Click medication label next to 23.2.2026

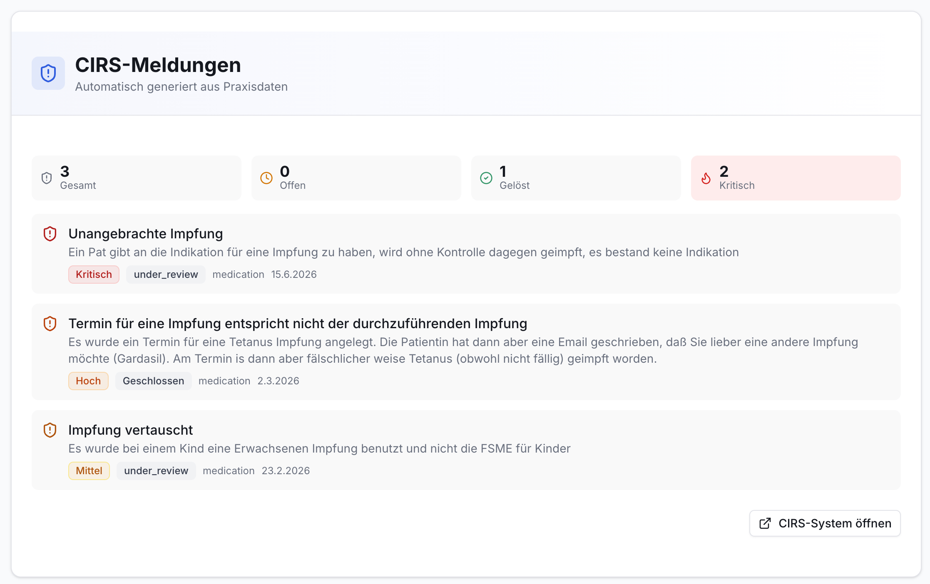229,471
